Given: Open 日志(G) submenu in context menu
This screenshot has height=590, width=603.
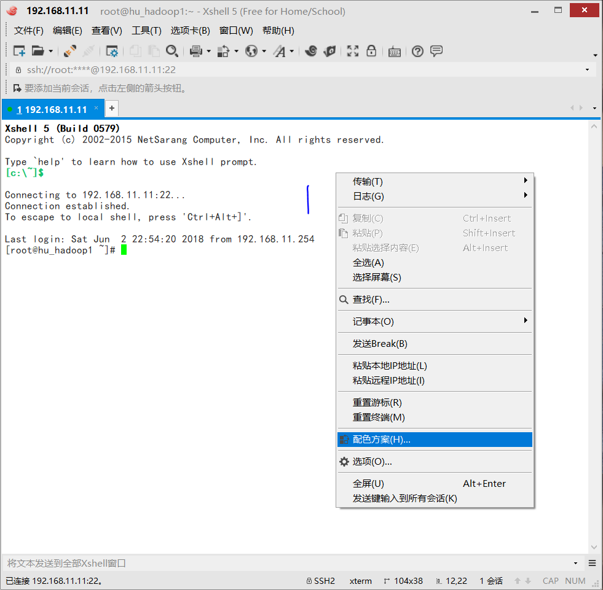Looking at the screenshot, I should (x=435, y=196).
